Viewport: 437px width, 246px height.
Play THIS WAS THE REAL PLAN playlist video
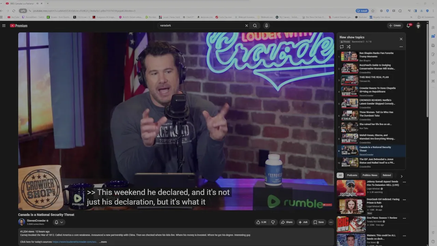[x=371, y=80]
